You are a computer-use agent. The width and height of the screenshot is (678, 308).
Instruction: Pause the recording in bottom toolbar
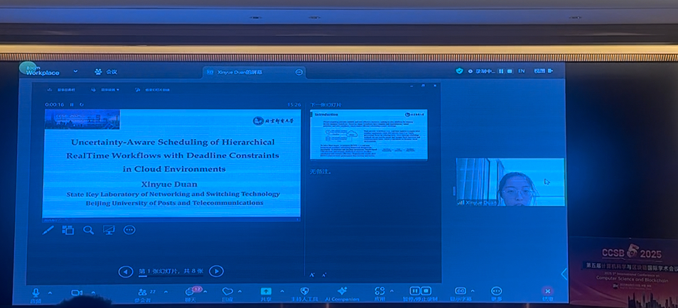pyautogui.click(x=414, y=291)
